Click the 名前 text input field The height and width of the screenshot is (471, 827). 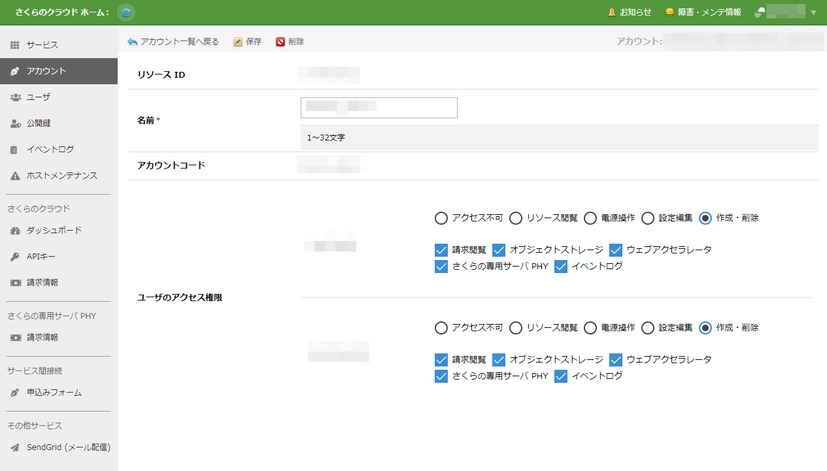[379, 108]
